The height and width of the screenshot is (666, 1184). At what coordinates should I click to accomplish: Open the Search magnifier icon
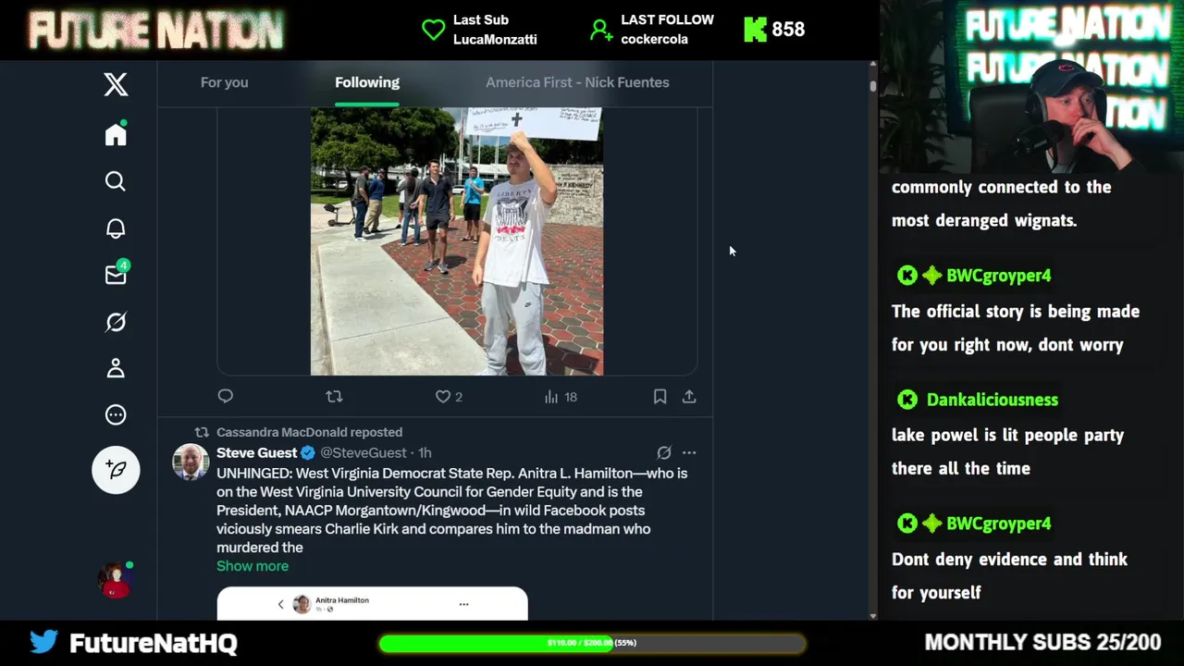(116, 181)
